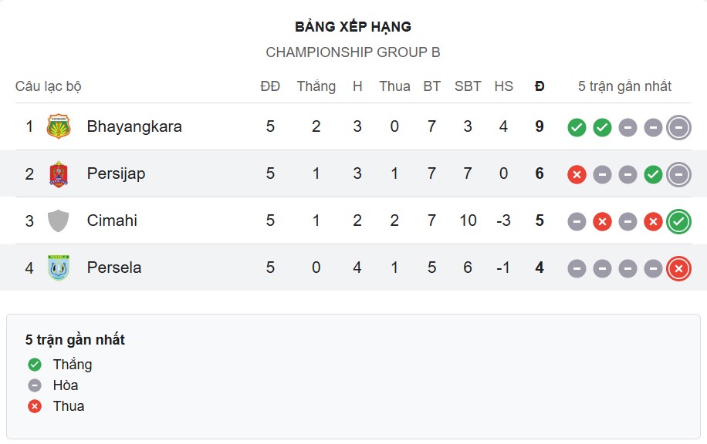Click the Cimahi grey shield logo
Screen dimensions: 707x444
59,221
